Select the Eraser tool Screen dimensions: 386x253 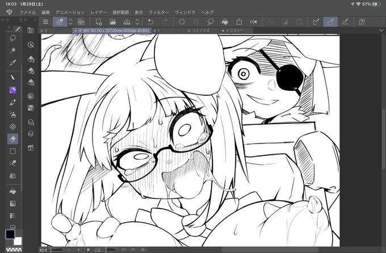click(13, 139)
